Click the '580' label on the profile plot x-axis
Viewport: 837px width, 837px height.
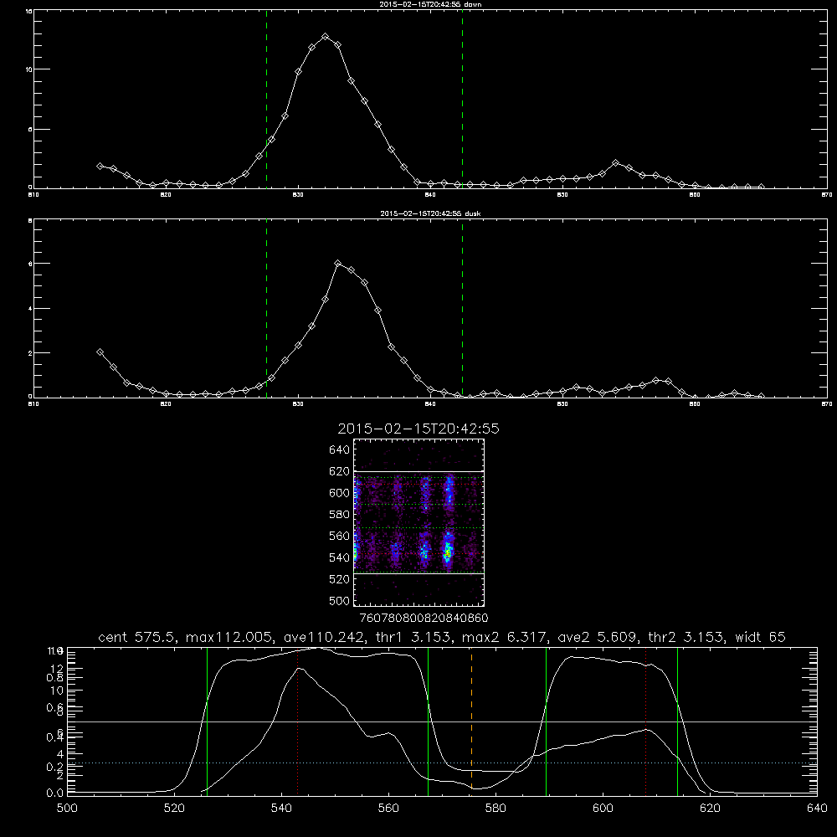(496, 809)
